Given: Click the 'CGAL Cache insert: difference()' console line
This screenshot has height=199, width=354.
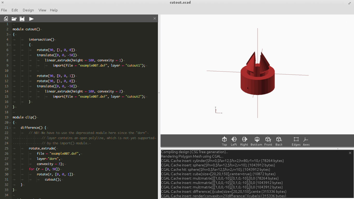Looking at the screenshot, I should point(224,192).
